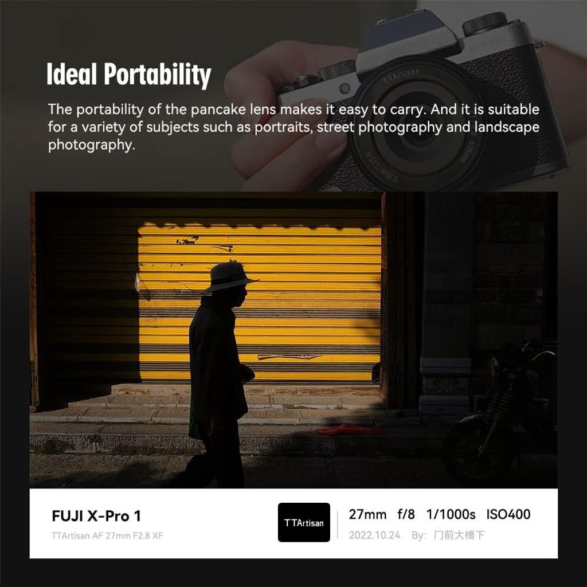Click the photographer credit 门前大橘下
Image resolution: width=587 pixels, height=587 pixels.
point(460,535)
